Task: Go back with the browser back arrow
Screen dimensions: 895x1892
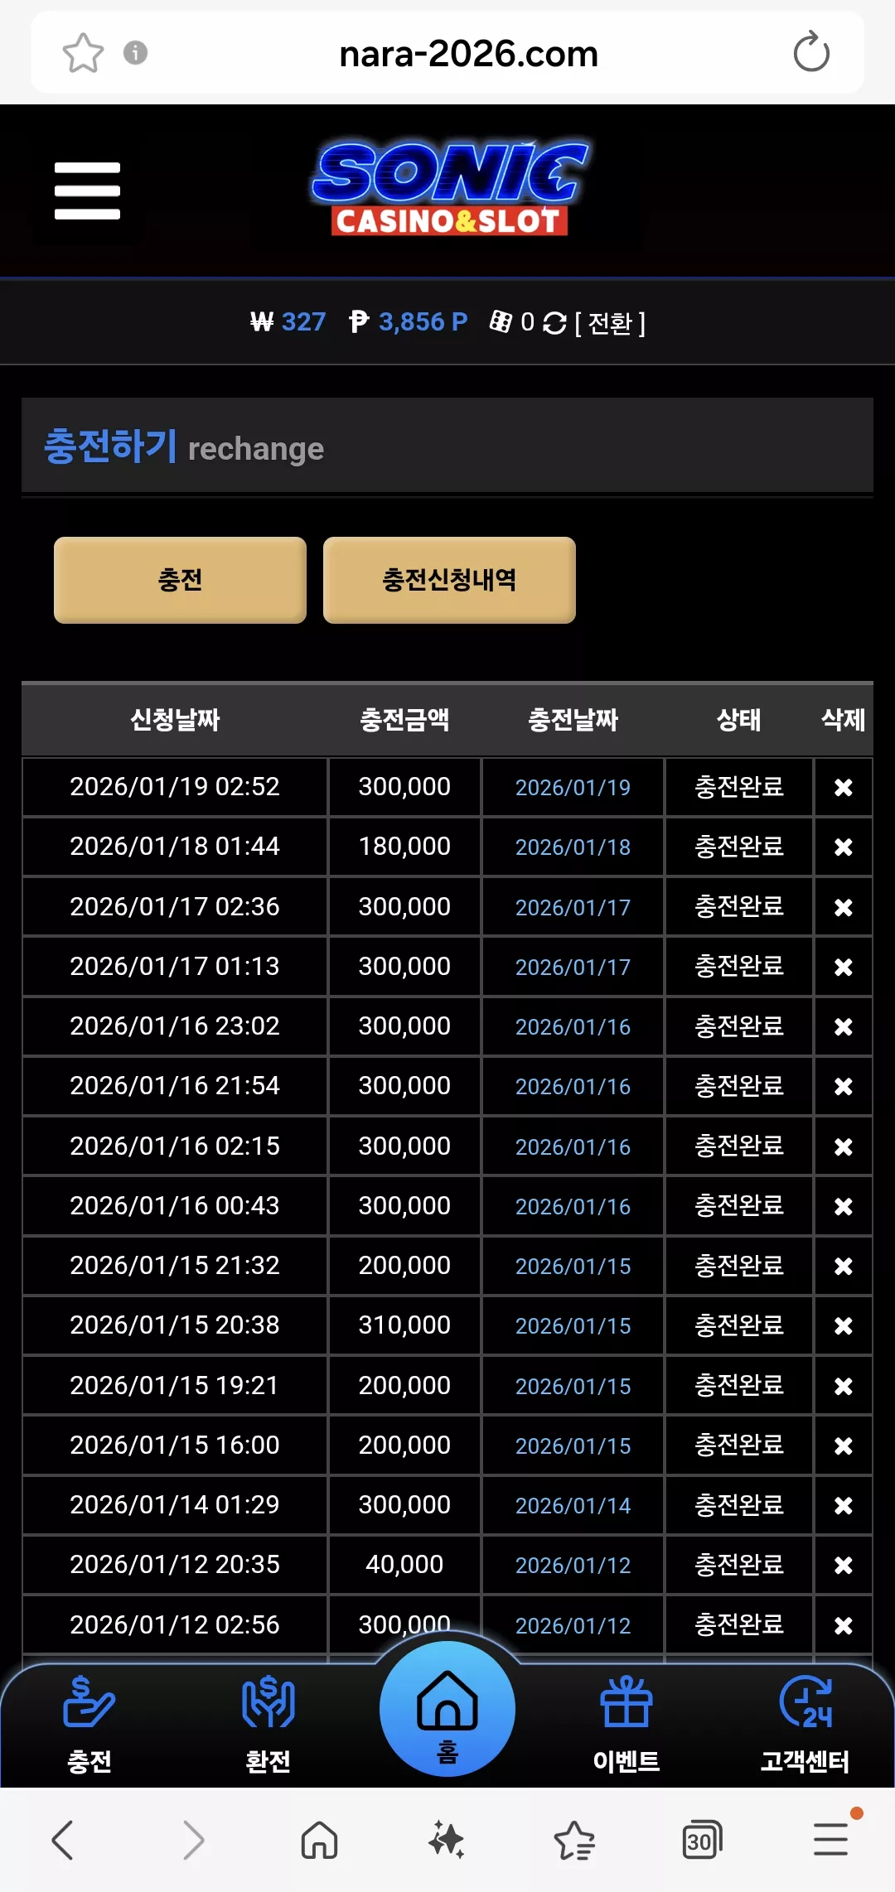Action: tap(63, 1841)
